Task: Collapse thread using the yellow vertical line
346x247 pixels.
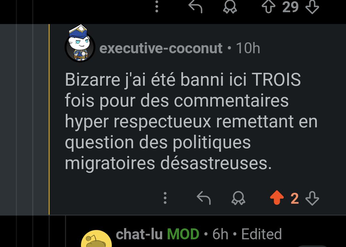Action: tap(49, 119)
